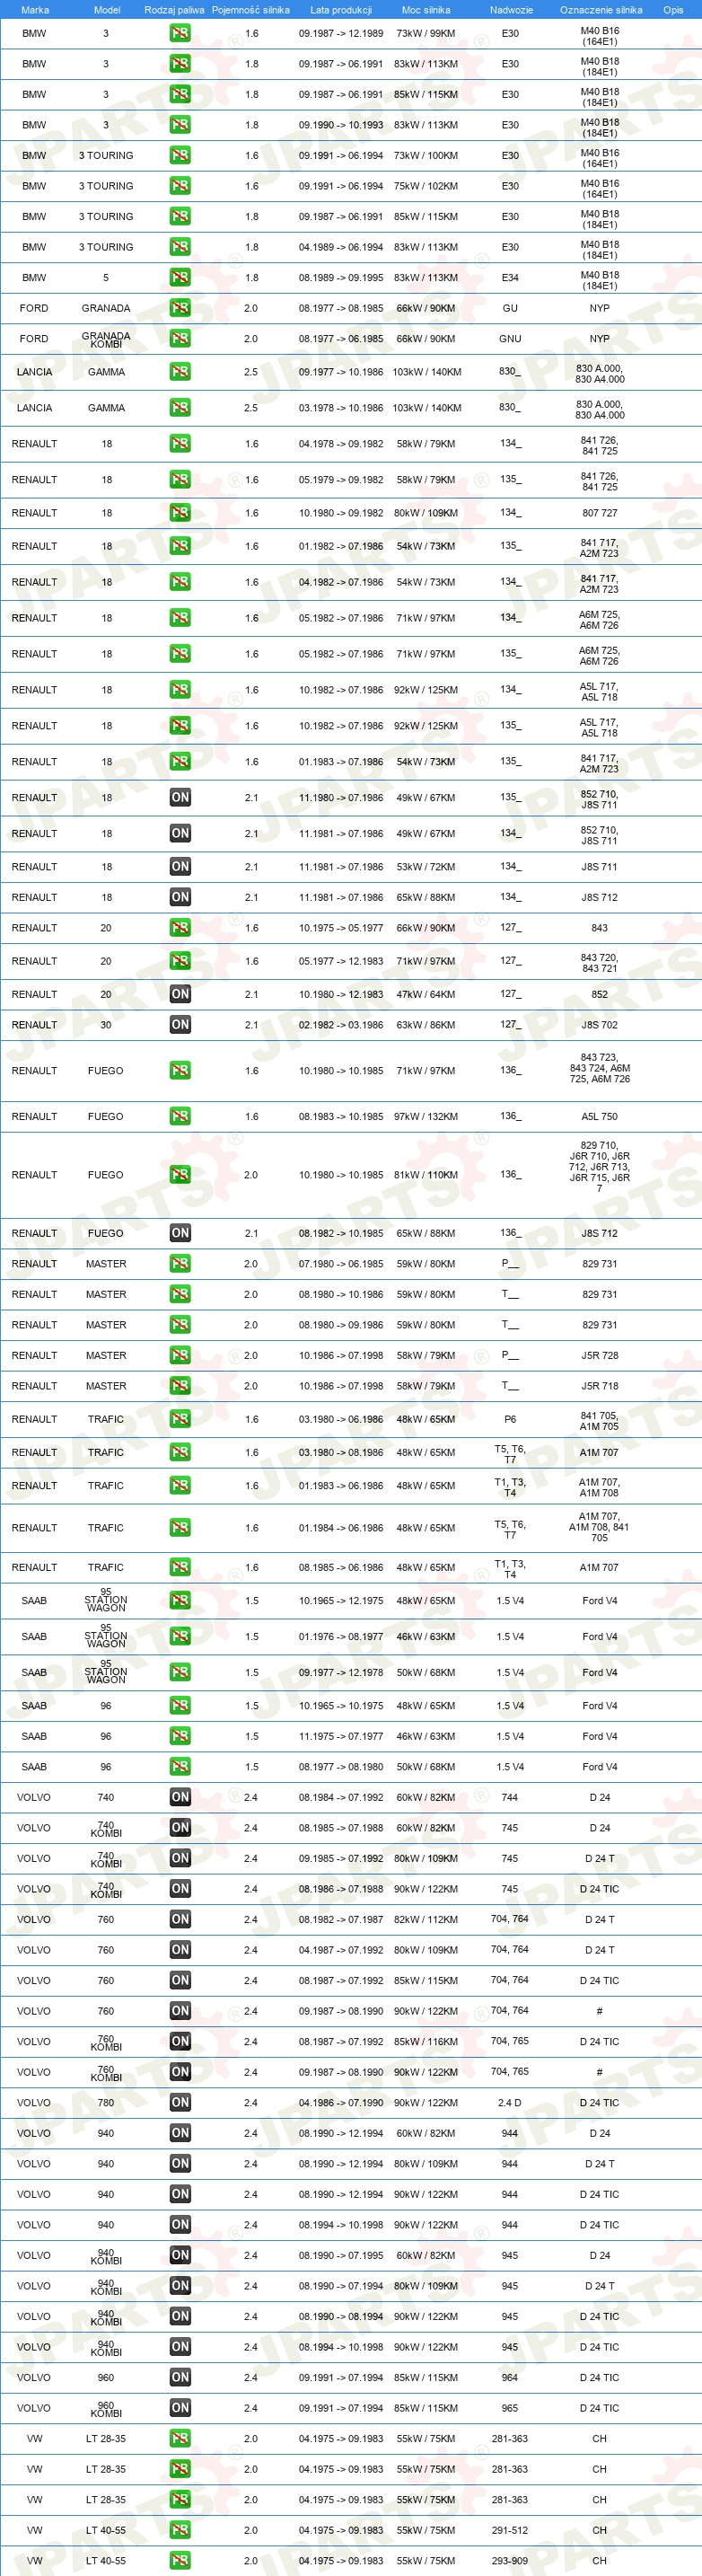702x2576 pixels.
Task: Select the GNU body cell
Action: 510,338
